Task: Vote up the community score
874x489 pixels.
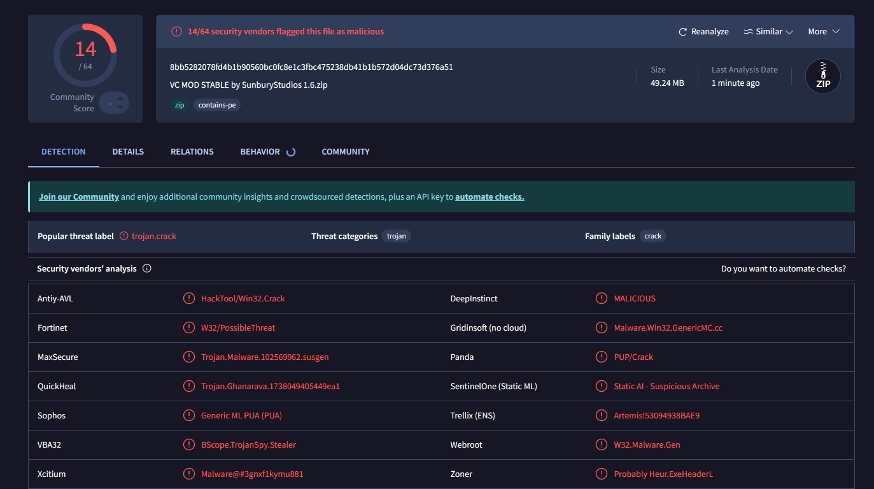Action: [x=120, y=99]
